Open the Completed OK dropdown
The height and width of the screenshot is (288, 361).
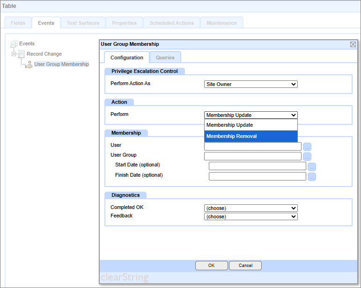coord(251,208)
